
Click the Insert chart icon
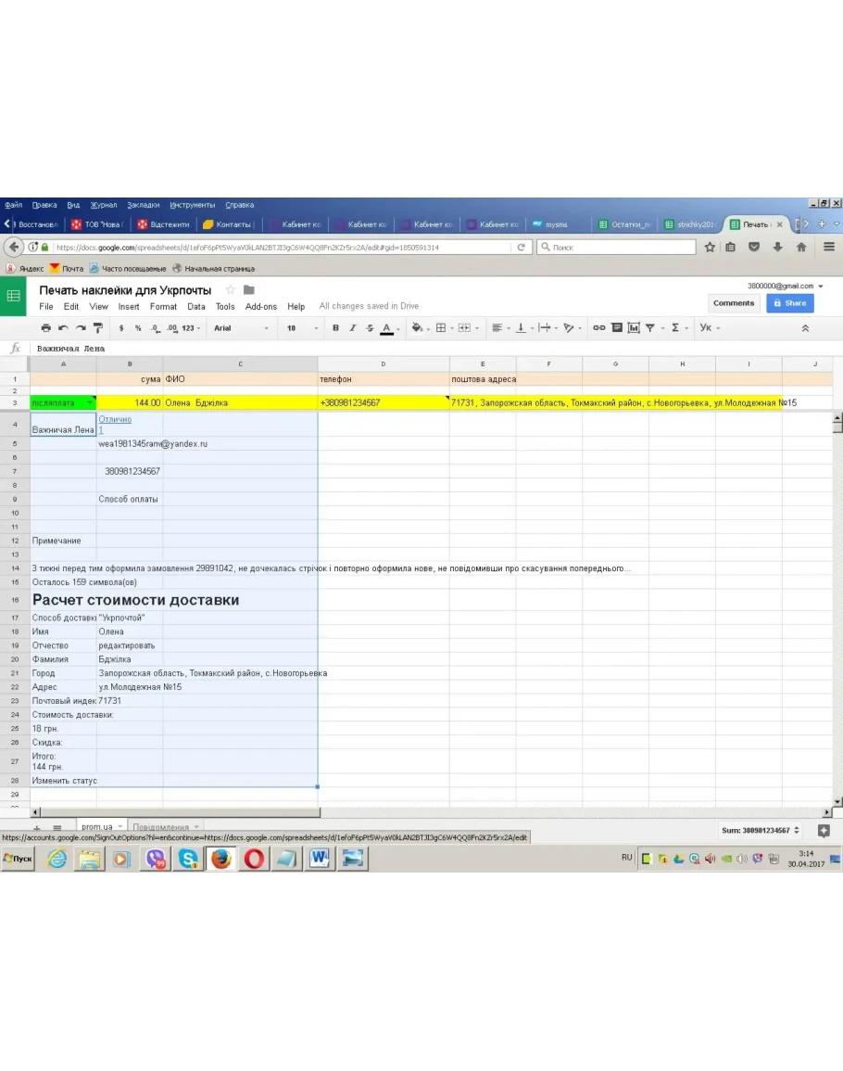click(634, 328)
